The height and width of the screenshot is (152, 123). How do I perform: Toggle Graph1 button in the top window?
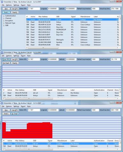coord(6,12)
